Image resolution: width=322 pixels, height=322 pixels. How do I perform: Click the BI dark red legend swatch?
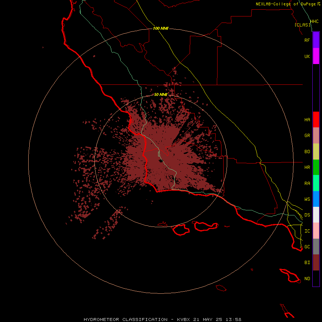pyautogui.click(x=316, y=263)
